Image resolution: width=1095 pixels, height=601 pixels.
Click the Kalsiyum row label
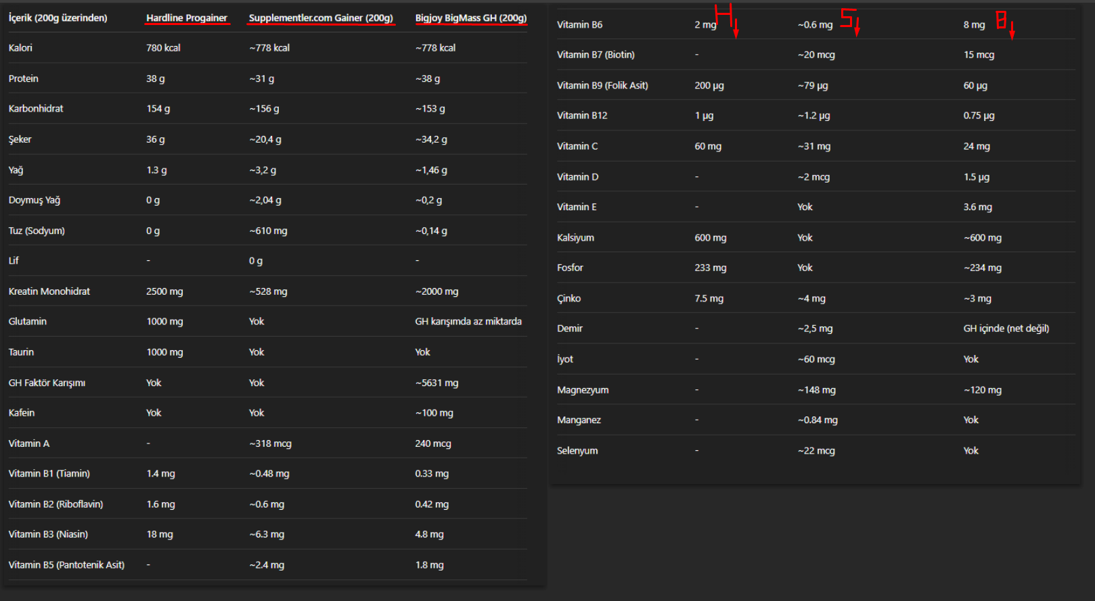pos(576,238)
